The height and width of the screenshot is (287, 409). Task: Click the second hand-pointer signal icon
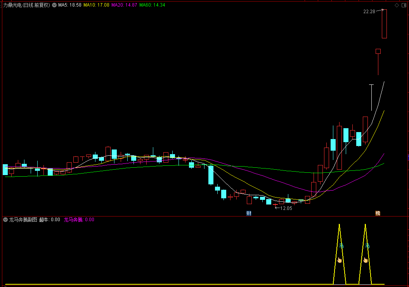point(365,260)
